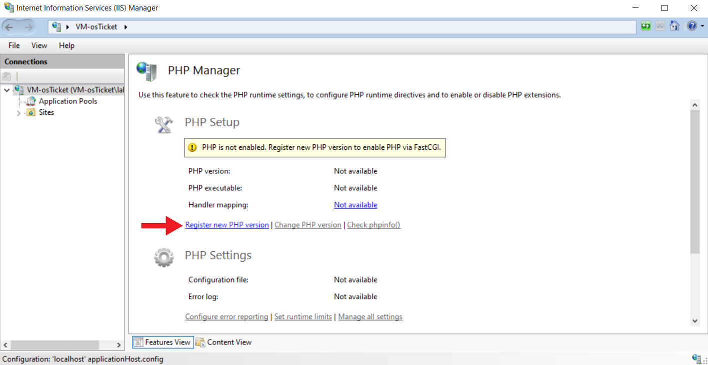Click the VM-osTicket breadcrumb in the address bar
This screenshot has width=708, height=365.
96,27
